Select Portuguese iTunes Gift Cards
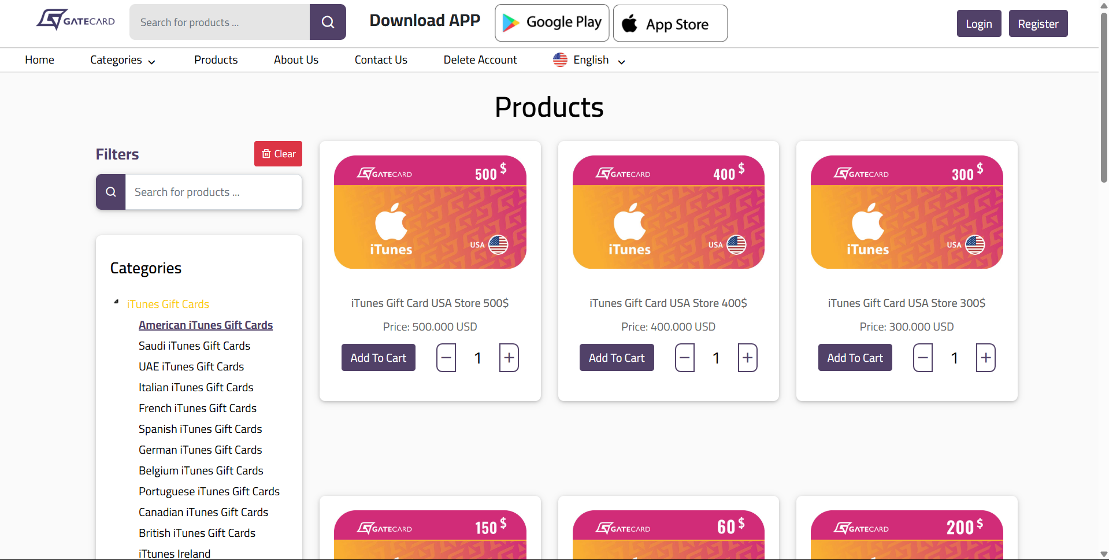Image resolution: width=1109 pixels, height=560 pixels. (209, 491)
